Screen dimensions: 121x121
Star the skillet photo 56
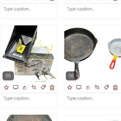coord(70,87)
